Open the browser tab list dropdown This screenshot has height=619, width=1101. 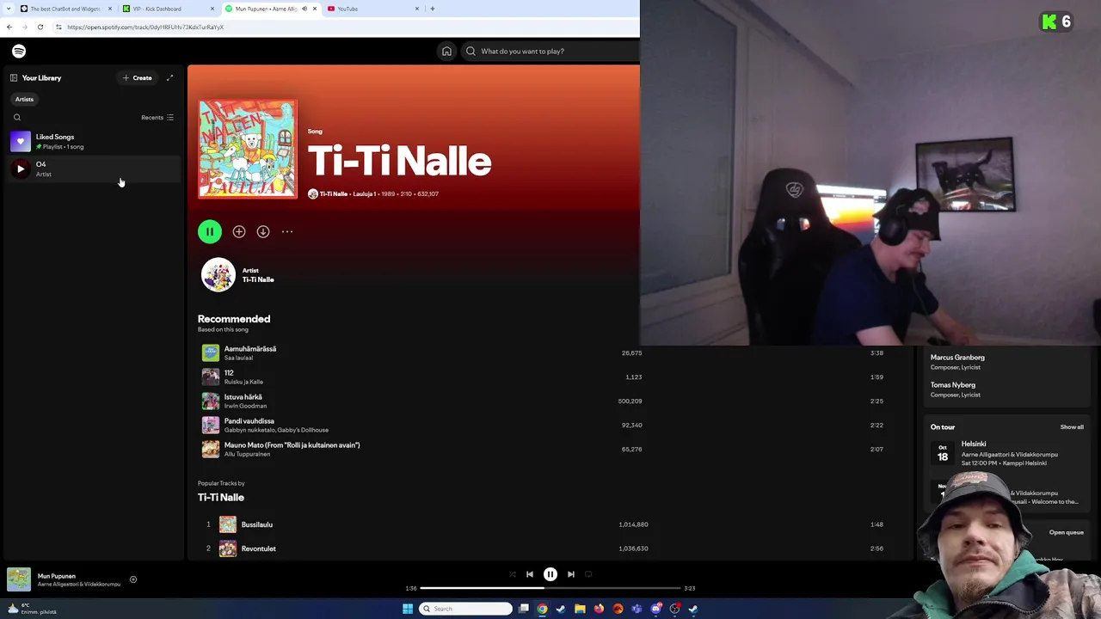[x=9, y=9]
